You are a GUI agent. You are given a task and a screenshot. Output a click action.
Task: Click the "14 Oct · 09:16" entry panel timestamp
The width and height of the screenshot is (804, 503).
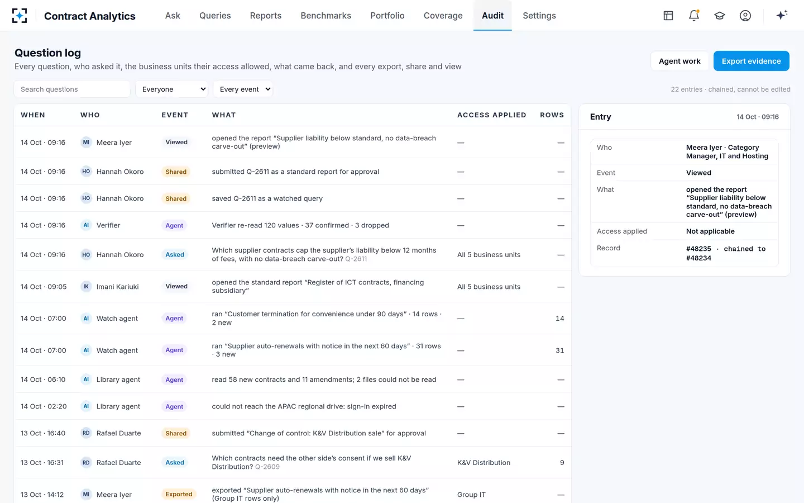click(x=758, y=117)
